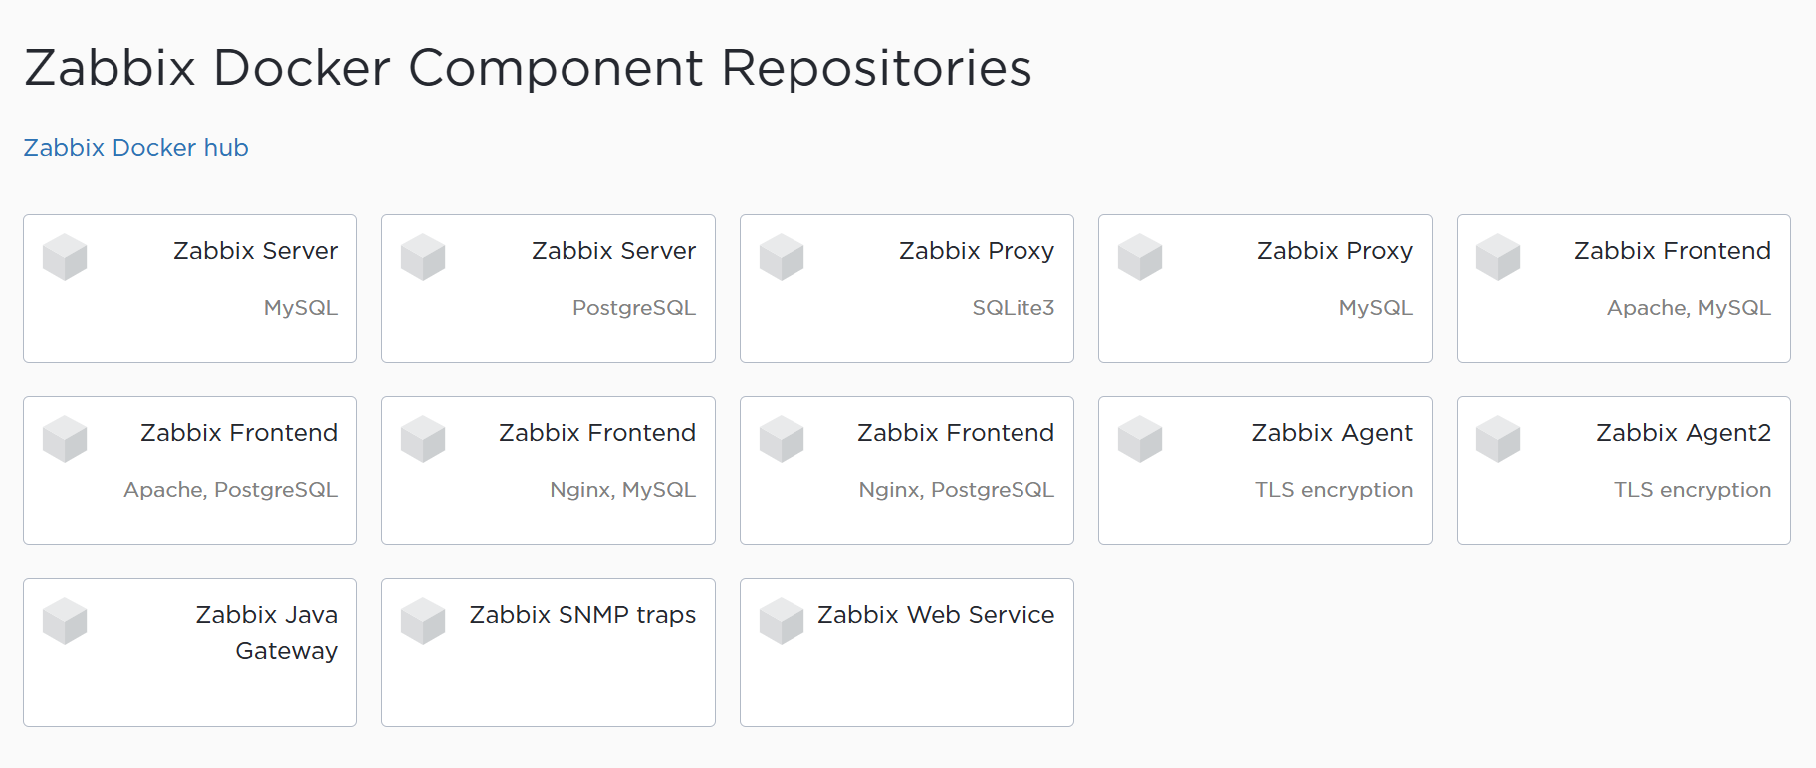The image size is (1816, 768).
Task: Click TLS encryption under Zabbix Agent
Action: click(1334, 490)
